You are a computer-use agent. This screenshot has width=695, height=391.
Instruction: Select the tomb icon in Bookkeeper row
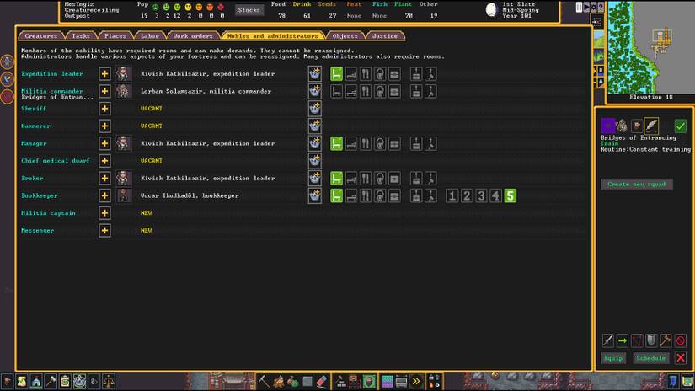click(x=379, y=195)
